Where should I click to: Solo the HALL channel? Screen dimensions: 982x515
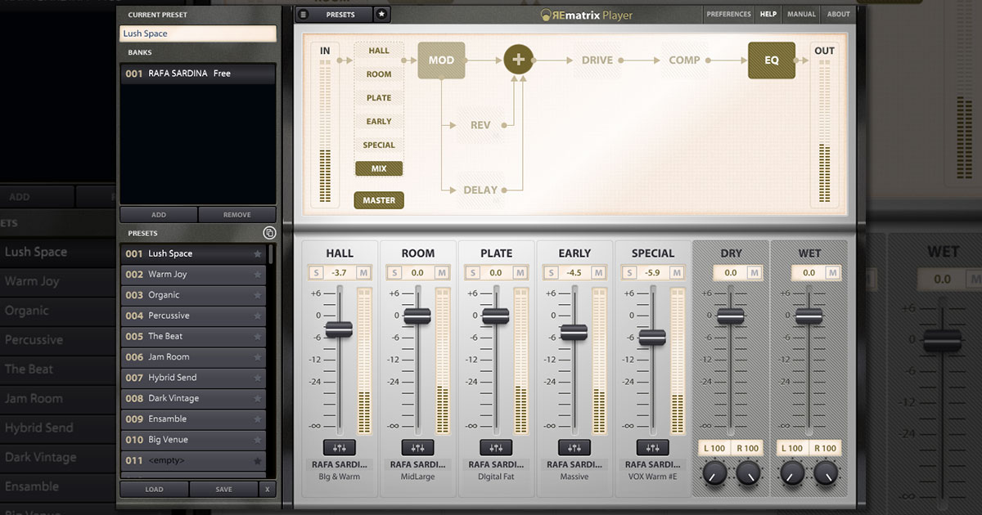pos(316,273)
